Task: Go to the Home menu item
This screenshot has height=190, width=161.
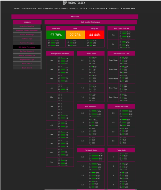Action: (17, 8)
